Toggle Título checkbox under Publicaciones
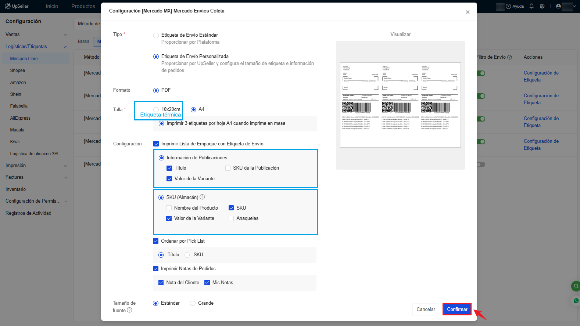580x326 pixels. coord(169,168)
